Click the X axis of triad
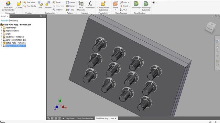Viewport: 220px width, 123px height. pos(64,107)
